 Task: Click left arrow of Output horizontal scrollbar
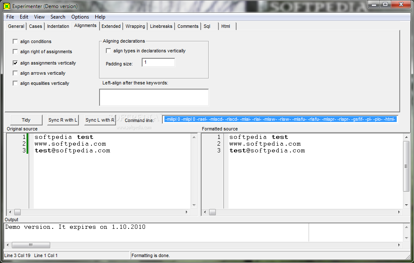pyautogui.click(x=8, y=245)
